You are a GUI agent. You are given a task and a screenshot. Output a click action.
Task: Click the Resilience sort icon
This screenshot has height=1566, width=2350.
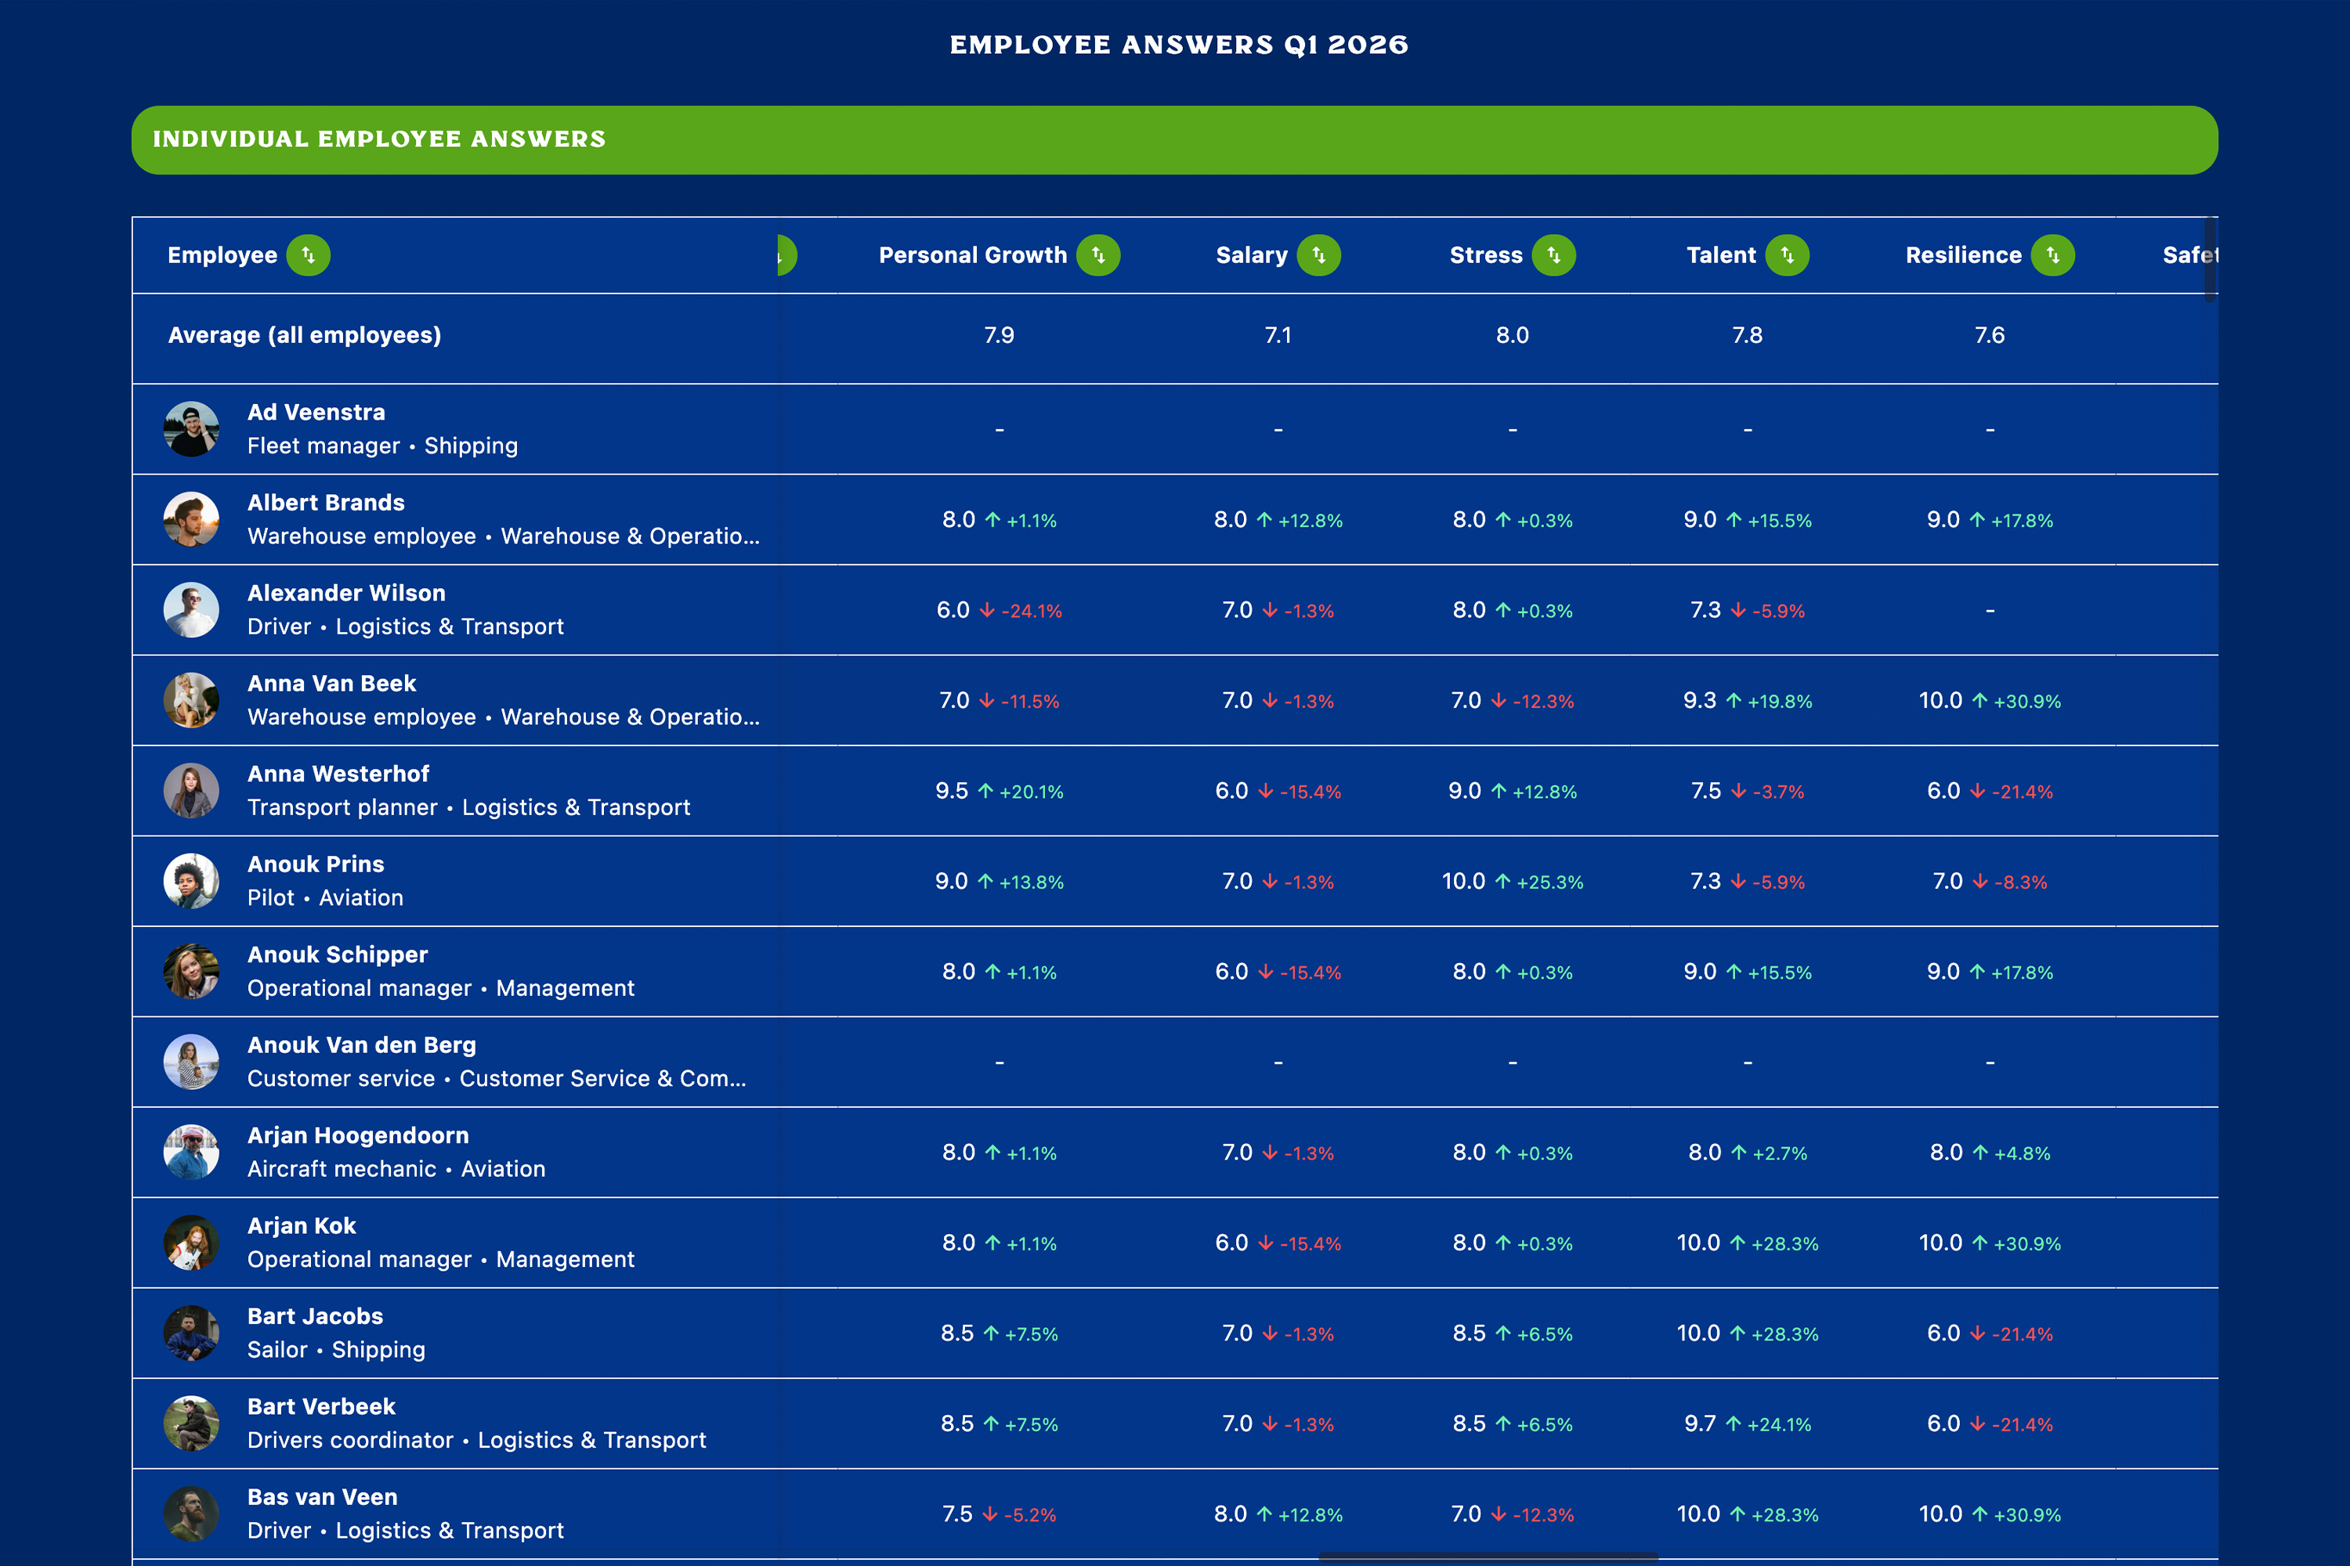pos(2052,254)
